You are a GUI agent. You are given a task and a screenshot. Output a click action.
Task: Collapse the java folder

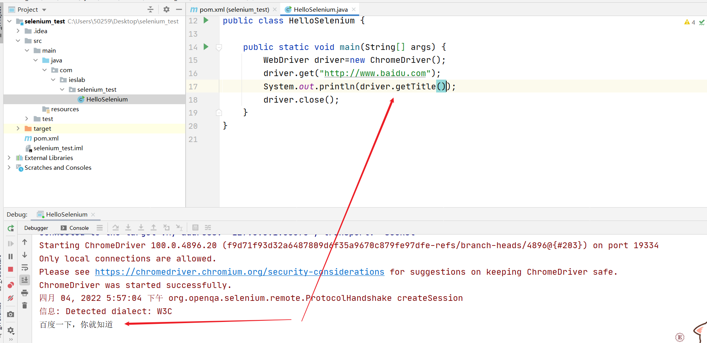(x=36, y=60)
